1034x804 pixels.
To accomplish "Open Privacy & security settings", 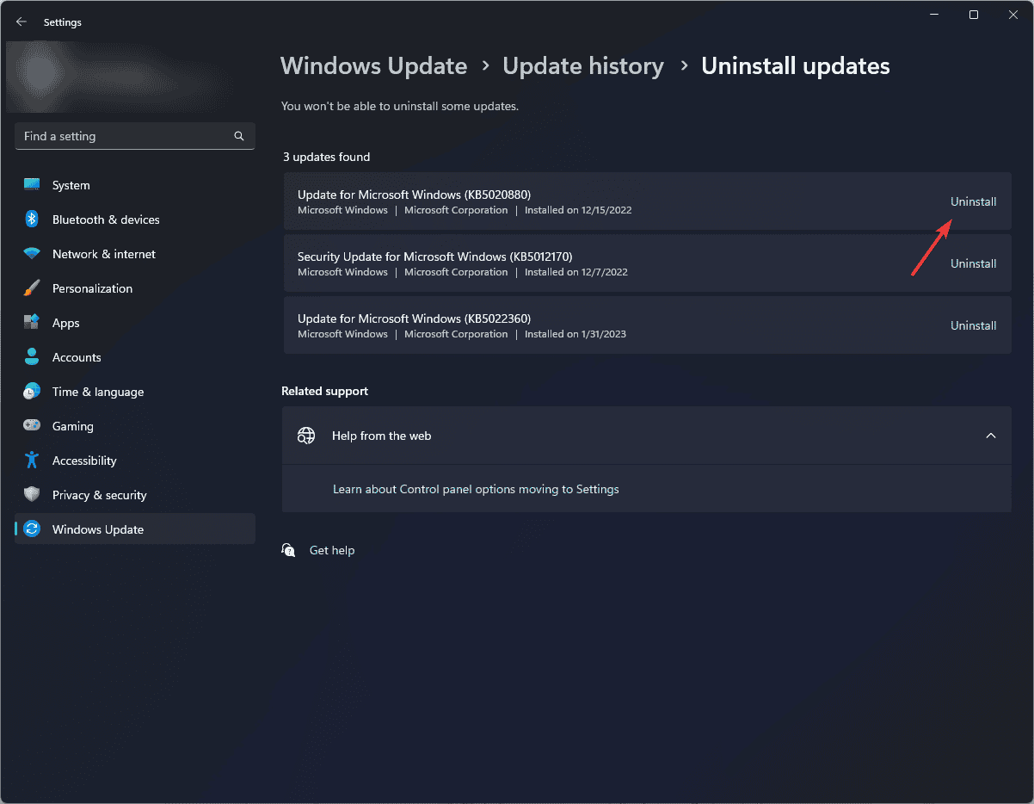I will [x=98, y=494].
